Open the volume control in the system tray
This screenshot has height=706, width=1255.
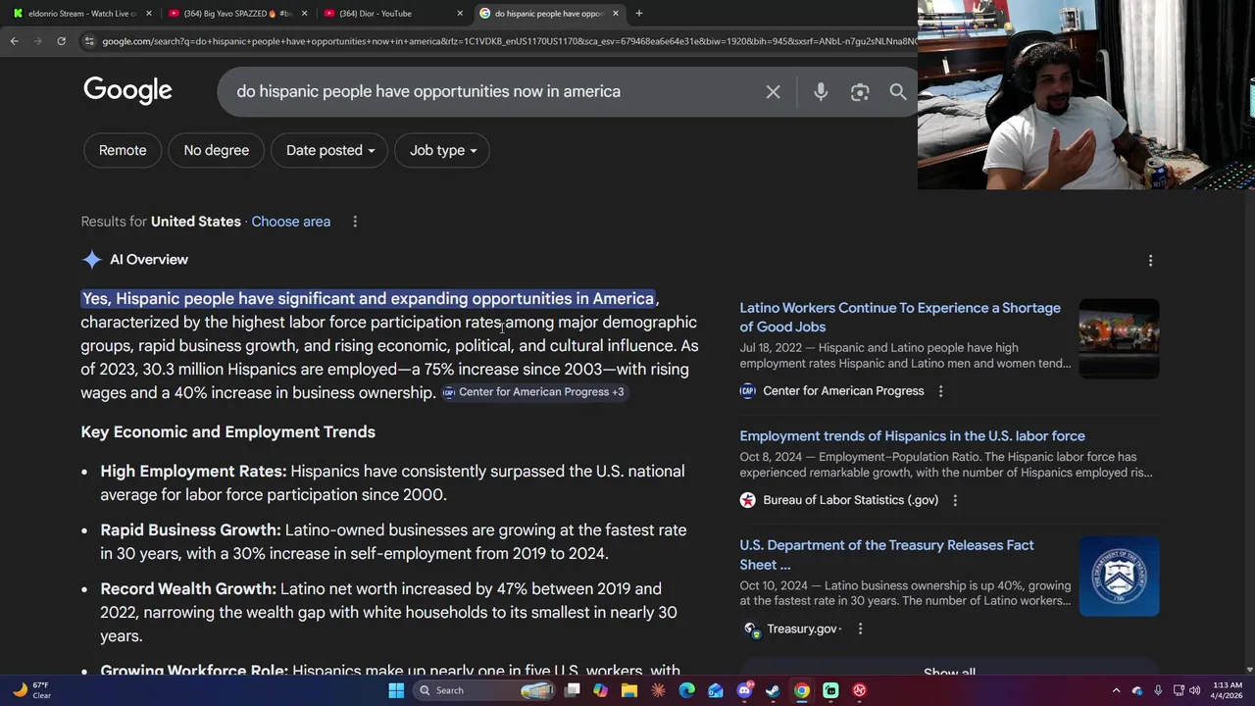tap(1195, 690)
